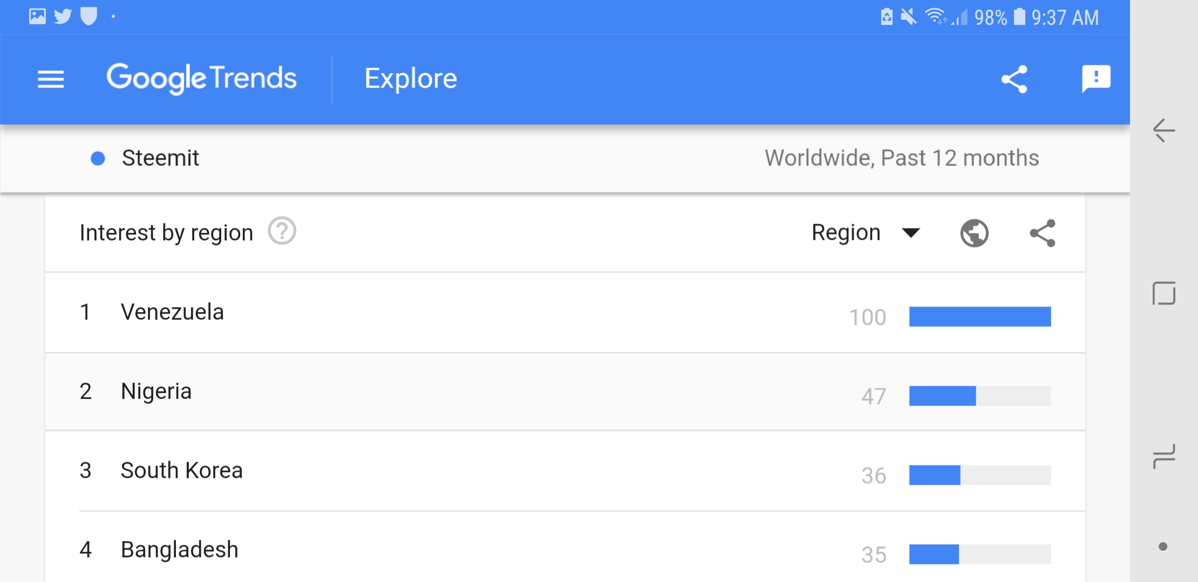Click Nigeria's interest bar

(x=979, y=396)
